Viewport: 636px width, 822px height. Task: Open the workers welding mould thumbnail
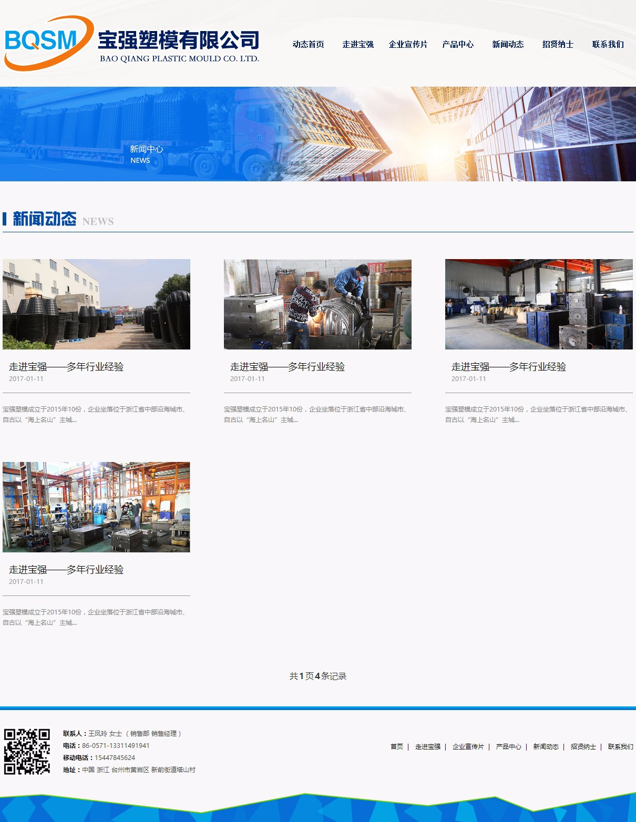click(x=317, y=304)
